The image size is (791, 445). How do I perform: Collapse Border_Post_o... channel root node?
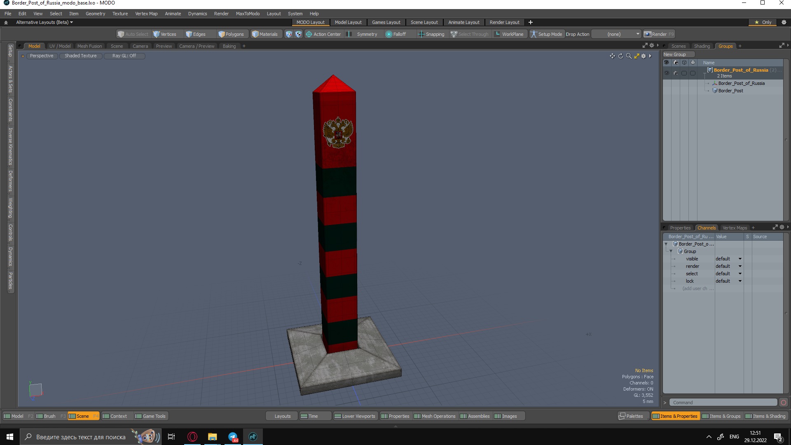coord(666,244)
